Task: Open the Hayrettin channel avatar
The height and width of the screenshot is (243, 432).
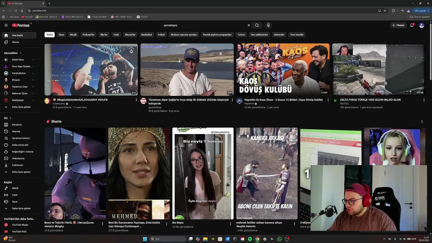Action: tap(239, 101)
